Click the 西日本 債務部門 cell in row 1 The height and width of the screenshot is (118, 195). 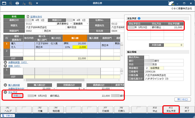click(x=107, y=45)
